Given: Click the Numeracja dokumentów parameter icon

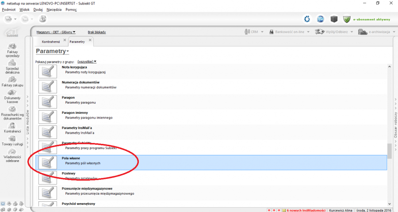Looking at the screenshot, I should coord(48,86).
